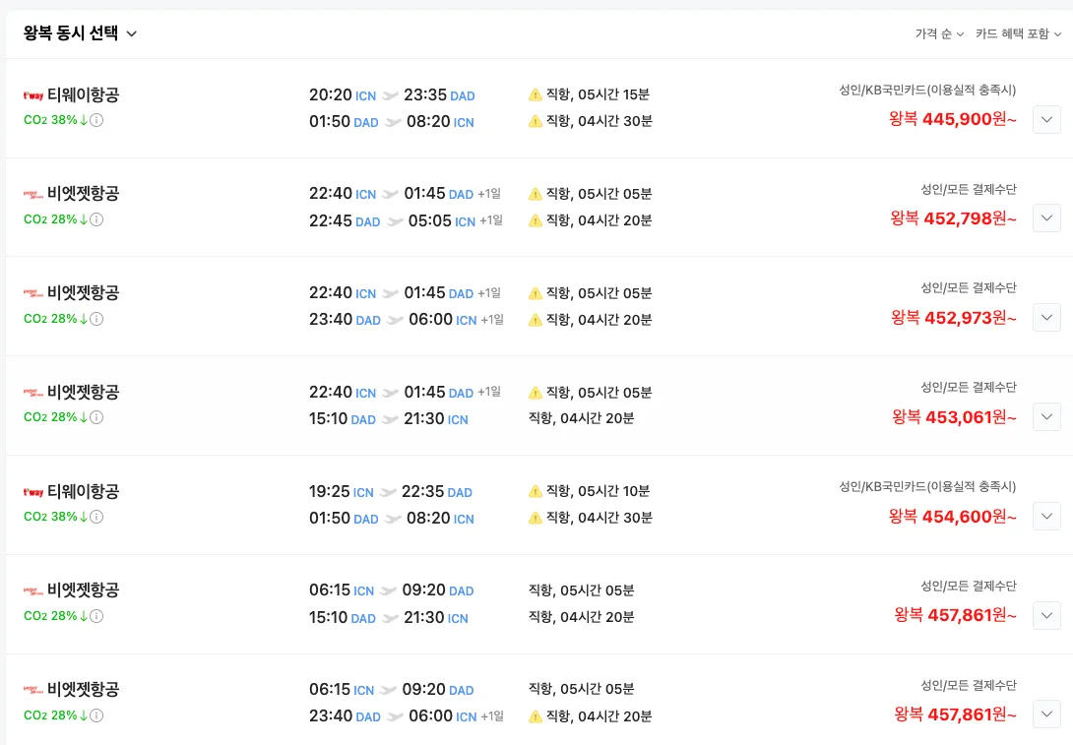Screen dimensions: 1073x745
Task: Expand details for the 454,600원 T'way fare
Action: click(1046, 516)
